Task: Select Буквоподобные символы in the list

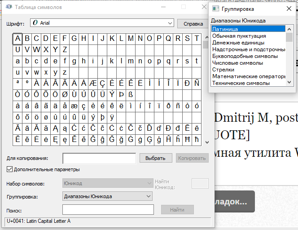Action: point(248,56)
